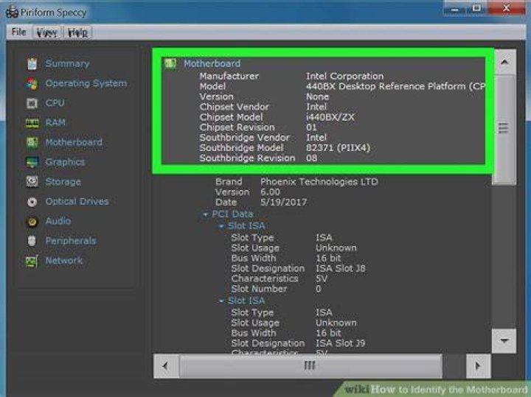Screen dimensions: 531x397
Task: Select the 'ISA Slot J8' designation value
Action: [x=340, y=269]
